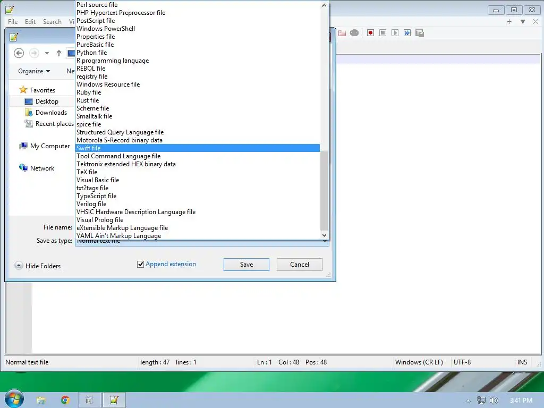The height and width of the screenshot is (408, 544).
Task: Click the Save dialog title icon
Action: (x=14, y=37)
